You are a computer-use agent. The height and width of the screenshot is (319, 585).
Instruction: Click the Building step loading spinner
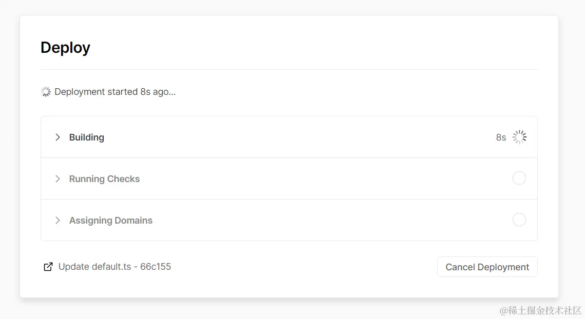(519, 137)
